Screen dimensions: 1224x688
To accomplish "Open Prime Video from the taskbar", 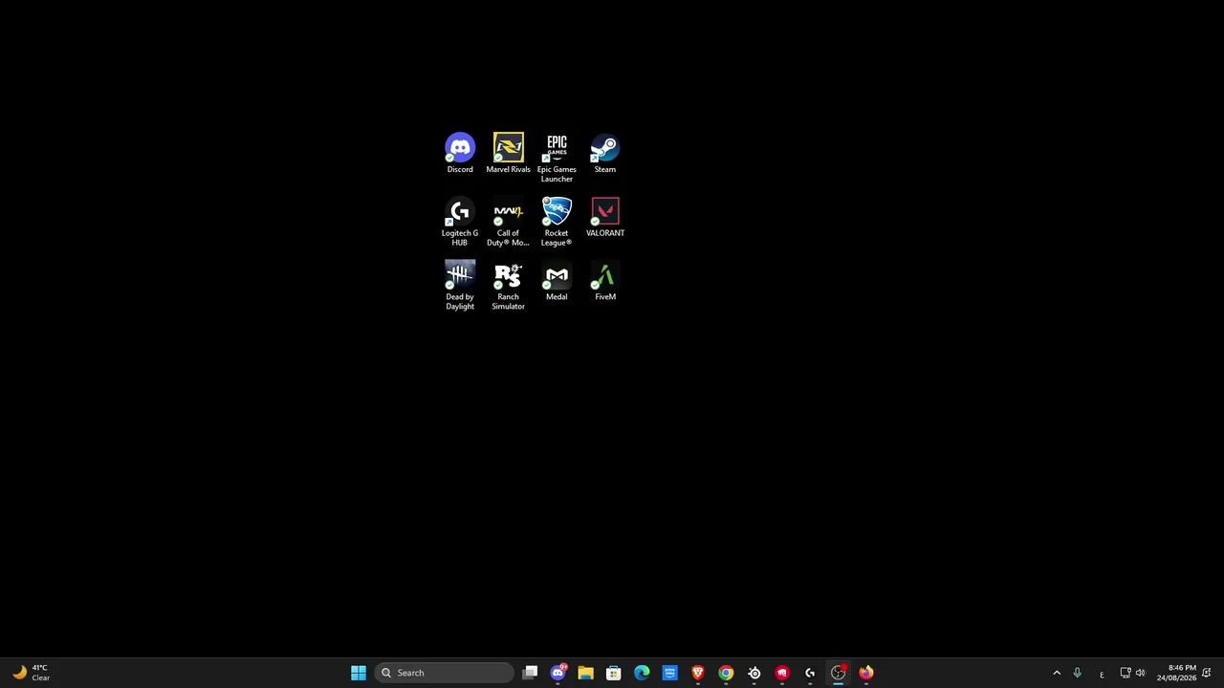I will coord(669,673).
